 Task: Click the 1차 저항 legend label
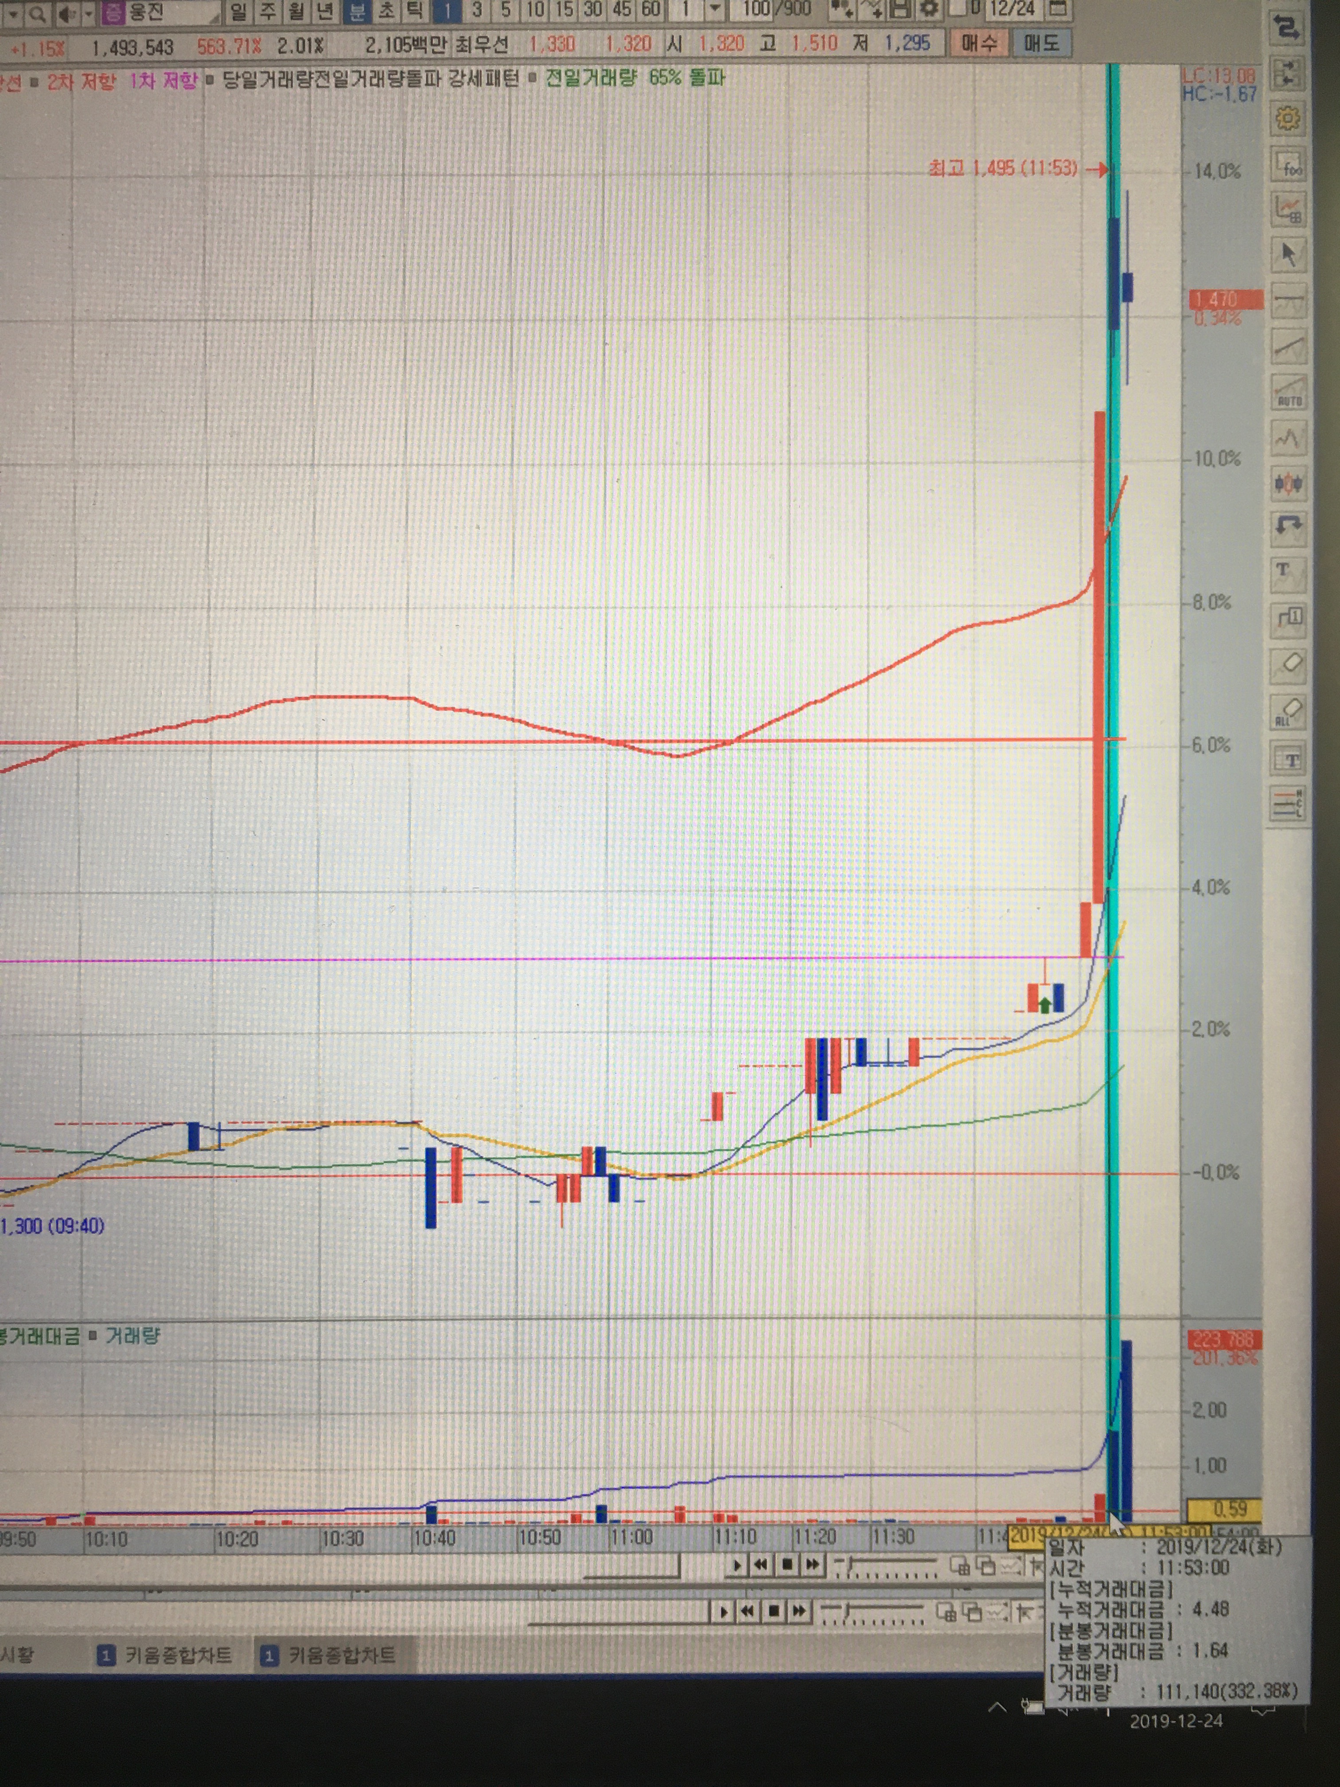[163, 81]
